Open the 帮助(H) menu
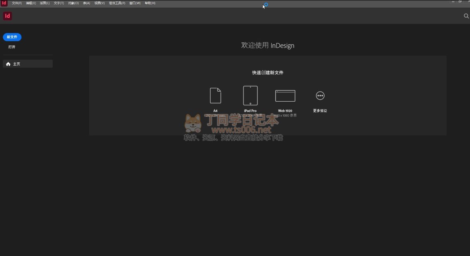Screen dimensions: 470x256 click(x=150, y=3)
